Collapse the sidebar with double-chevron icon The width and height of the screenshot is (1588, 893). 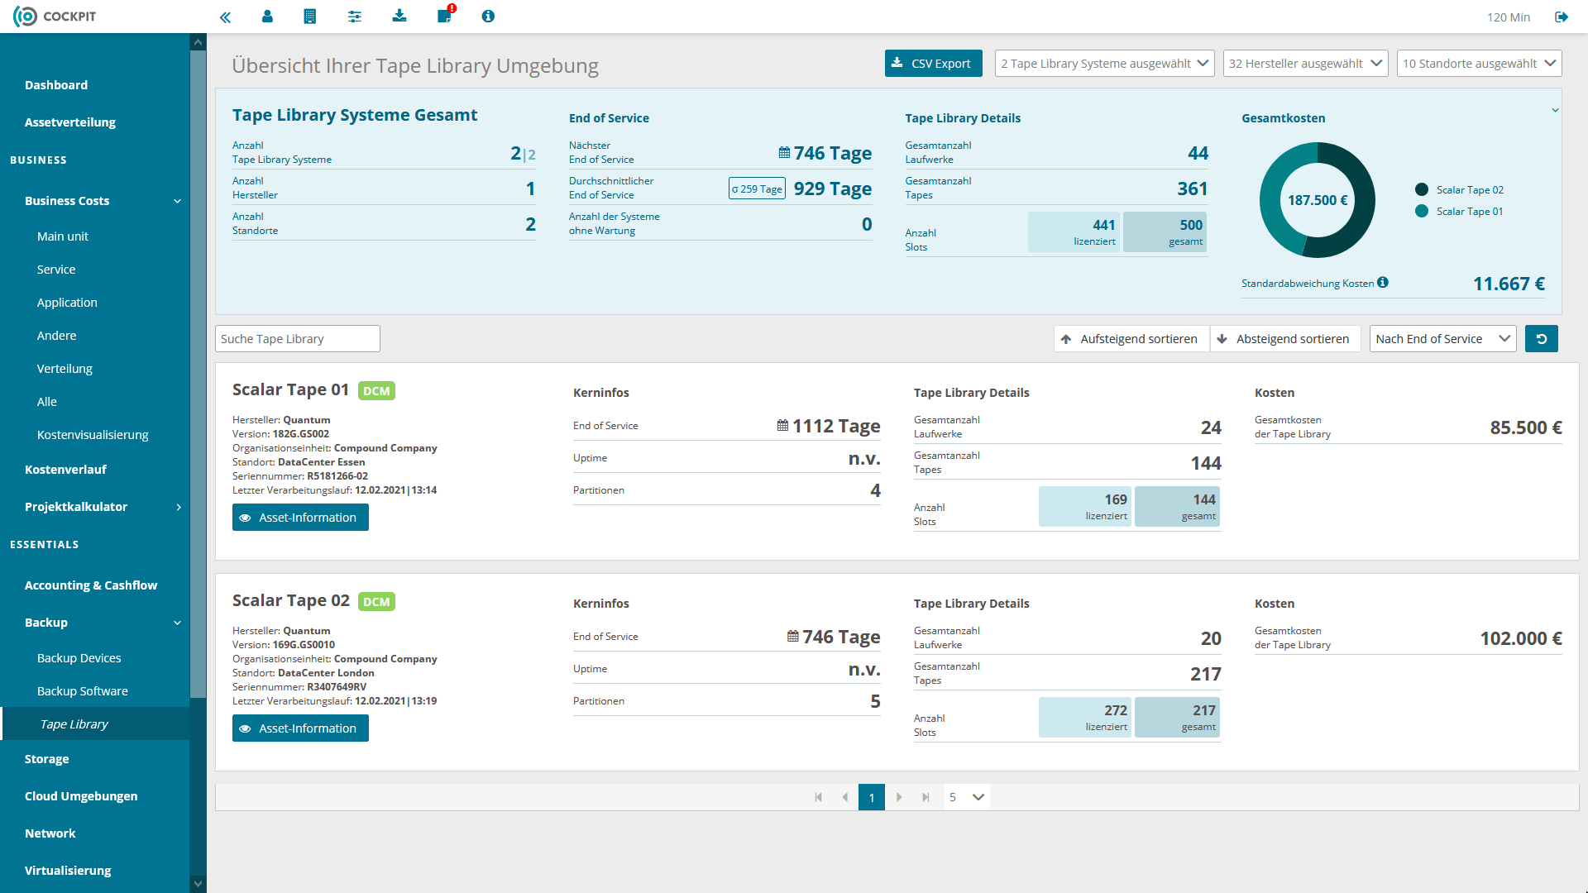click(225, 17)
